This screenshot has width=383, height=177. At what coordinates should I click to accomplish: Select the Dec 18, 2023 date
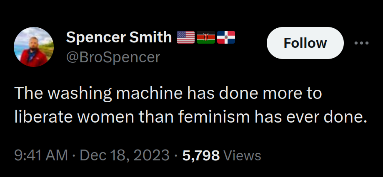[125, 155]
